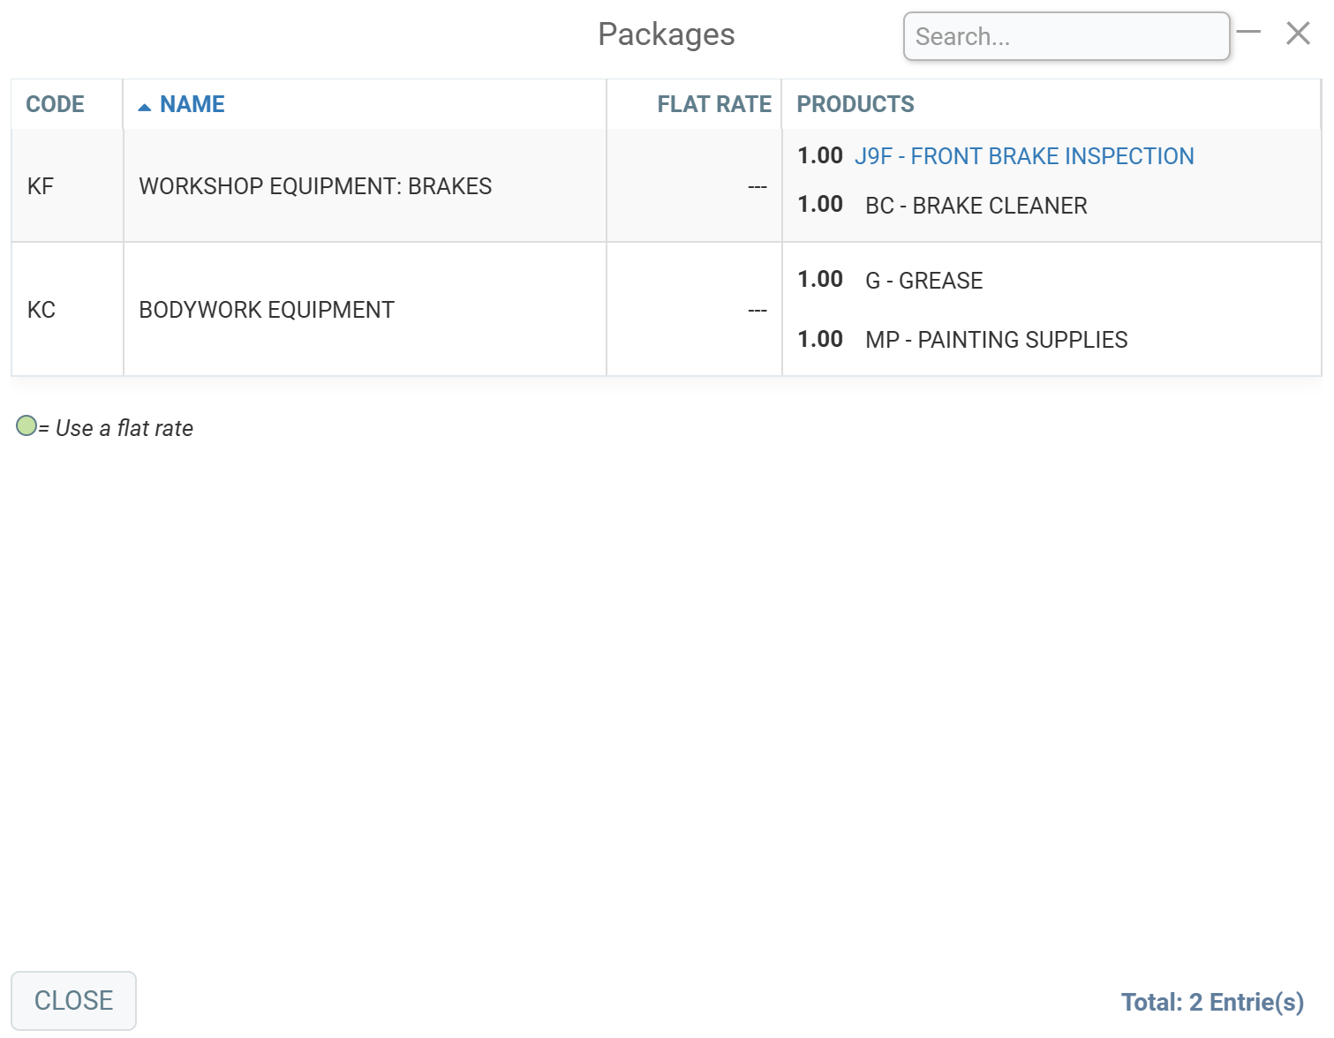Screen dimensions: 1334x1038
Task: Click the Total: 2 Entrie(s) label
Action: (x=1213, y=1001)
